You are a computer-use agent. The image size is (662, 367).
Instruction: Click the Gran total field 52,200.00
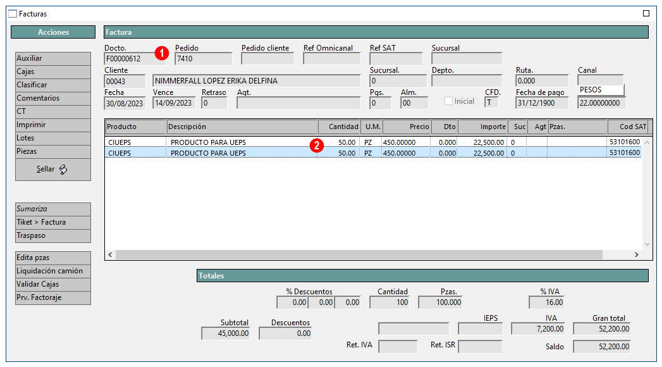click(602, 329)
